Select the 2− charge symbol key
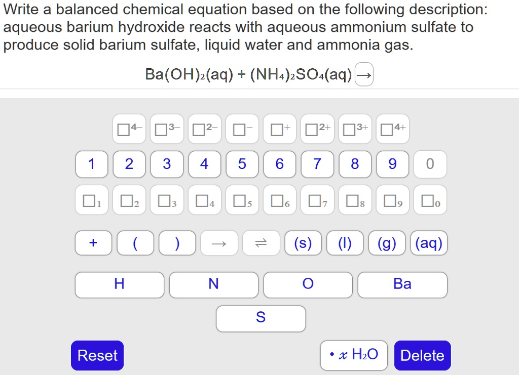Screen dimensions: 519x375 pos(205,129)
